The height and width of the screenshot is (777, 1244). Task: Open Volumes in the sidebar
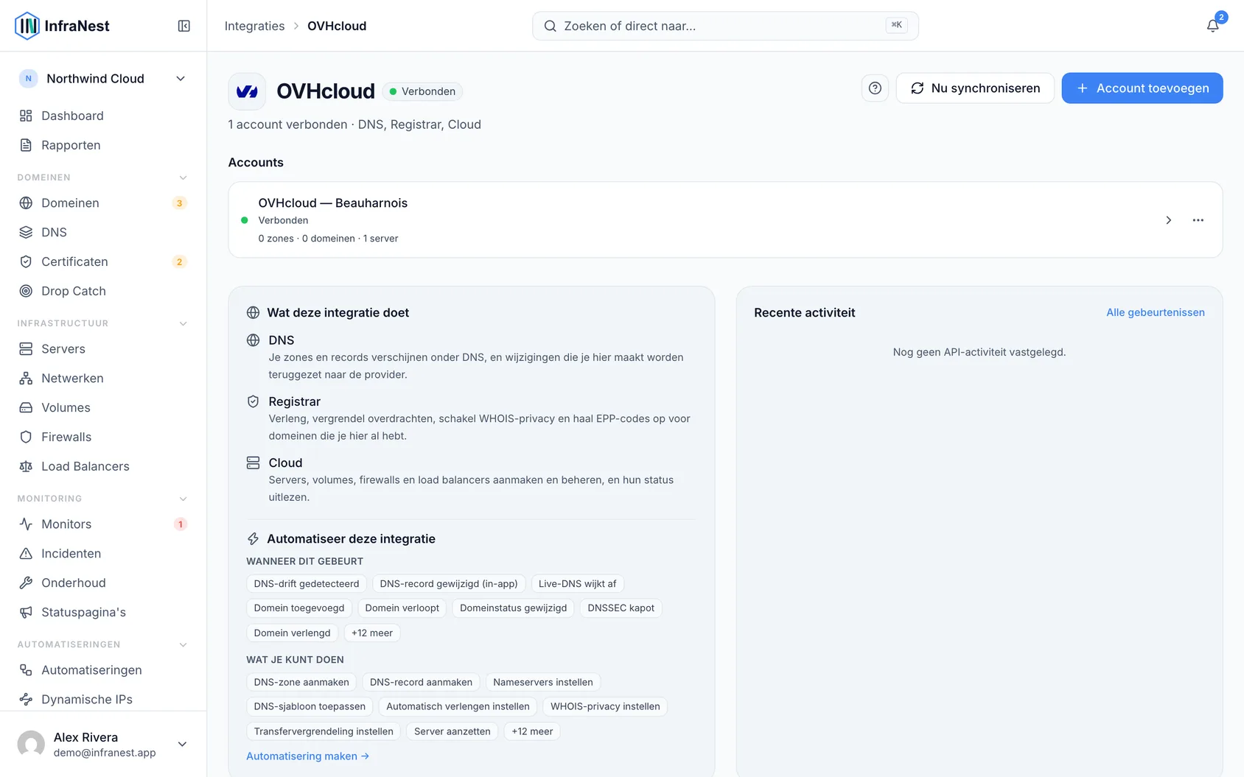pyautogui.click(x=103, y=407)
